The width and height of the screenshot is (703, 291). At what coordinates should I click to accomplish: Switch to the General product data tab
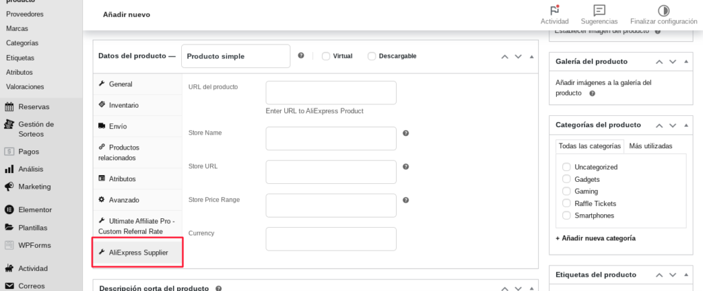[x=137, y=84]
